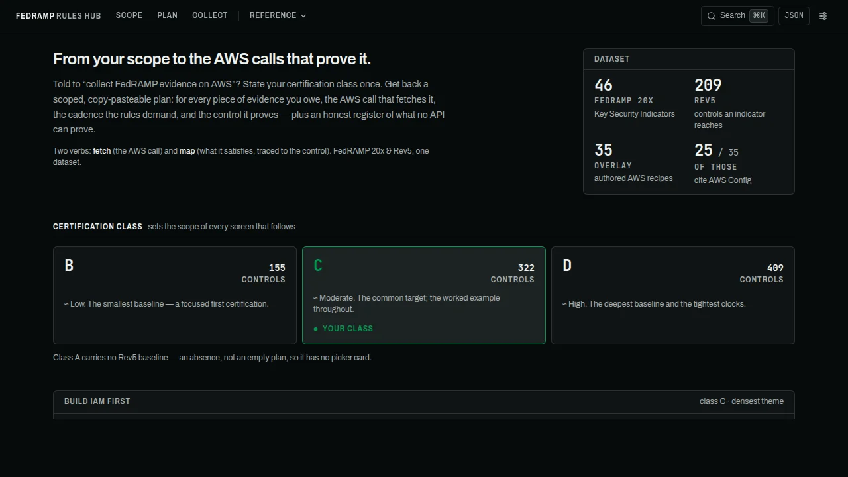Click 'class C · densest theme' label
Screen dimensions: 848x477
click(x=741, y=401)
